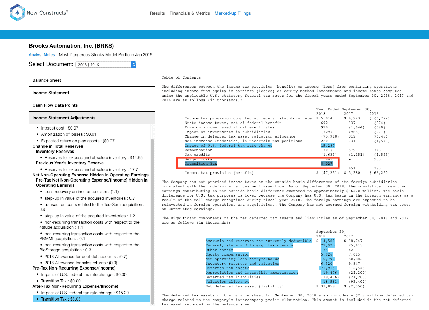The image size is (429, 310).
Task: Click highlighted value 15,287 in tax table
Action: 328,145
